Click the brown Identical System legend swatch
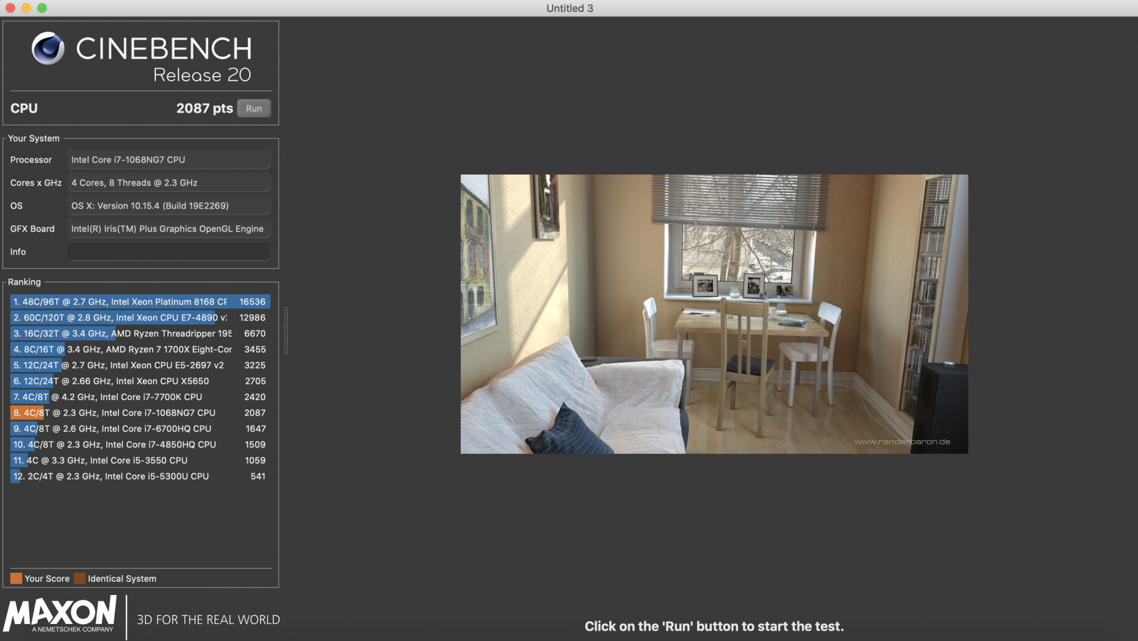 click(x=80, y=578)
